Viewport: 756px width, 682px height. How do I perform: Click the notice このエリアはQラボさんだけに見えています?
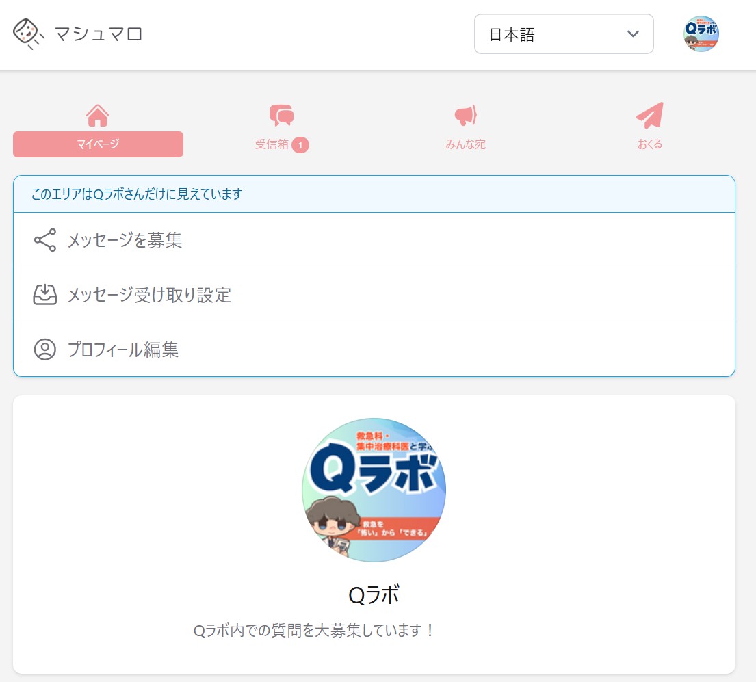point(136,194)
